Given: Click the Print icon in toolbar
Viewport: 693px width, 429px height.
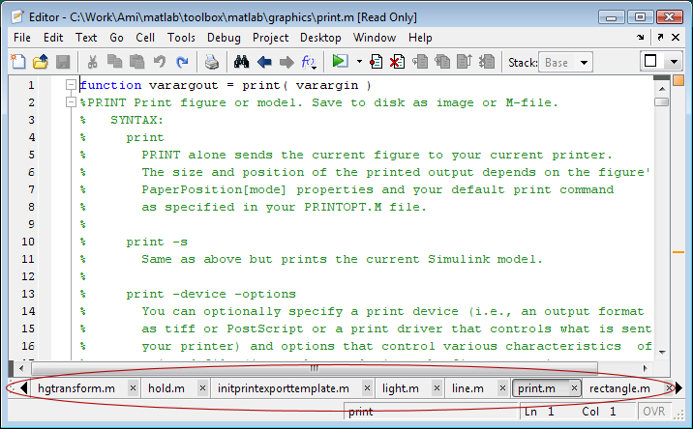Looking at the screenshot, I should (x=211, y=62).
